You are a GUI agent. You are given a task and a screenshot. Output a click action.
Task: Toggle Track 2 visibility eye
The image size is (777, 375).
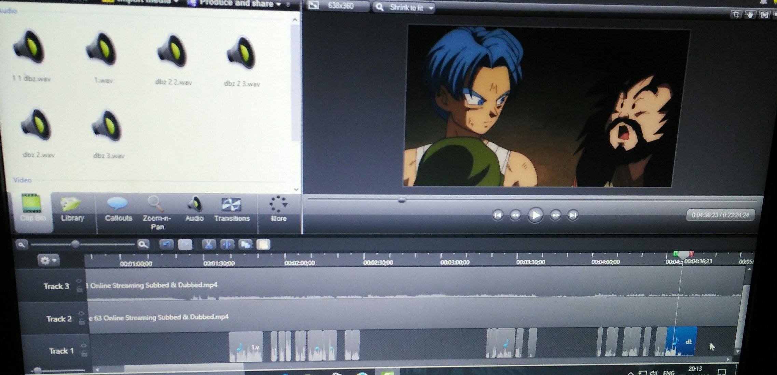click(x=81, y=314)
